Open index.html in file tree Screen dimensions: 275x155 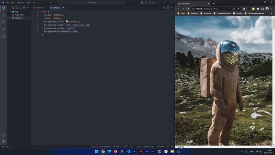click(x=19, y=15)
